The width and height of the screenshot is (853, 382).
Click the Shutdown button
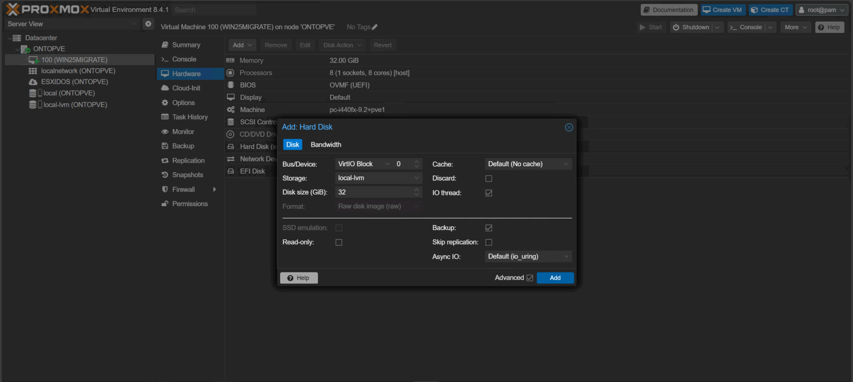coord(691,27)
